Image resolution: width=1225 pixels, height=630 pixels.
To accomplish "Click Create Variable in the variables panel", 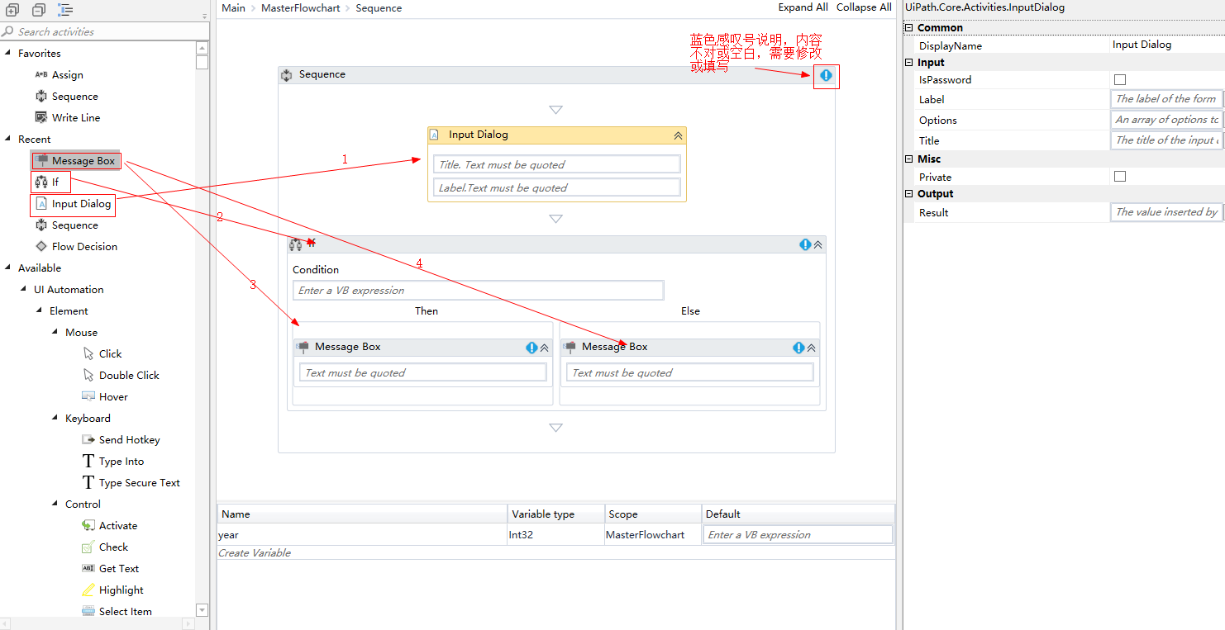I will 254,552.
